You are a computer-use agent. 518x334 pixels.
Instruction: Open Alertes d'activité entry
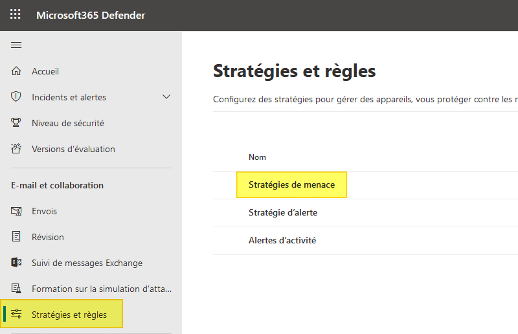[282, 240]
